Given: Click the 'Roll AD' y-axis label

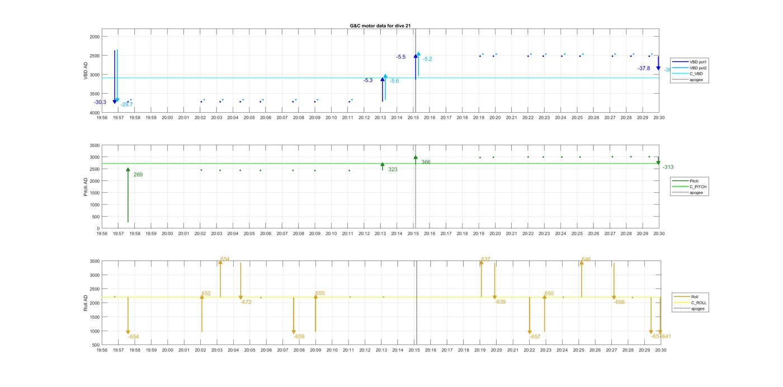Looking at the screenshot, I should click(86, 303).
